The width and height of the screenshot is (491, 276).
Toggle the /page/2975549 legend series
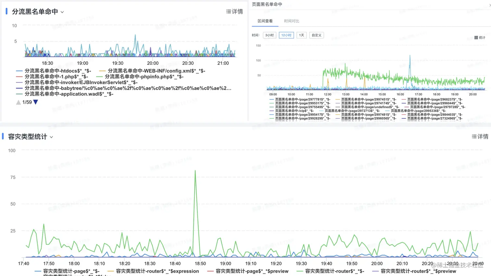click(x=300, y=107)
